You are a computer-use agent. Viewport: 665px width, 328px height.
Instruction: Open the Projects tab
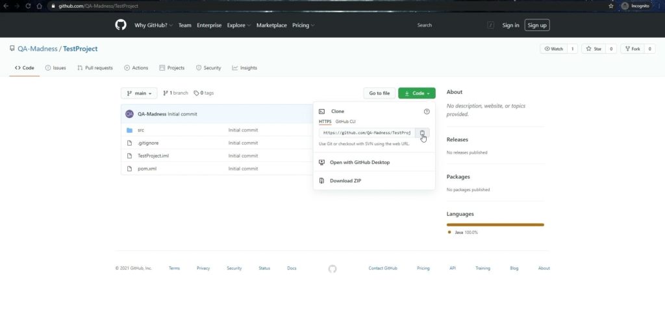click(x=171, y=67)
